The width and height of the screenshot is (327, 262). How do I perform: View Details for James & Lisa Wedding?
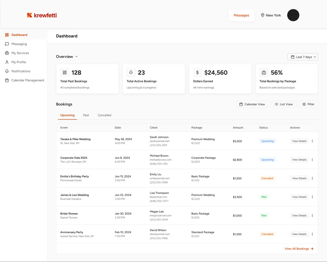point(299,197)
